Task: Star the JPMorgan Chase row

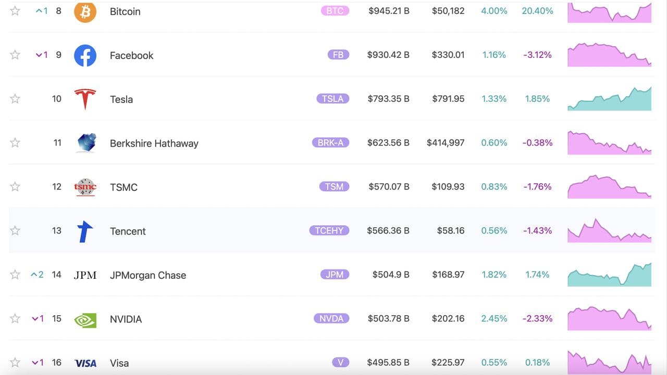Action: click(x=15, y=275)
